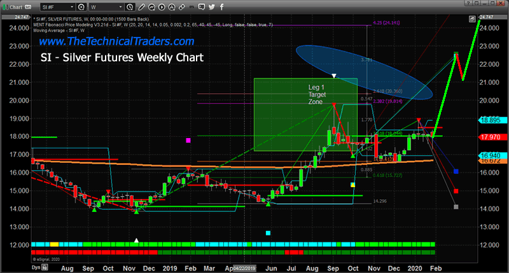The image size is (509, 273).
Task: Click the eSignal, 2020 copyright text
Action: pos(46,260)
